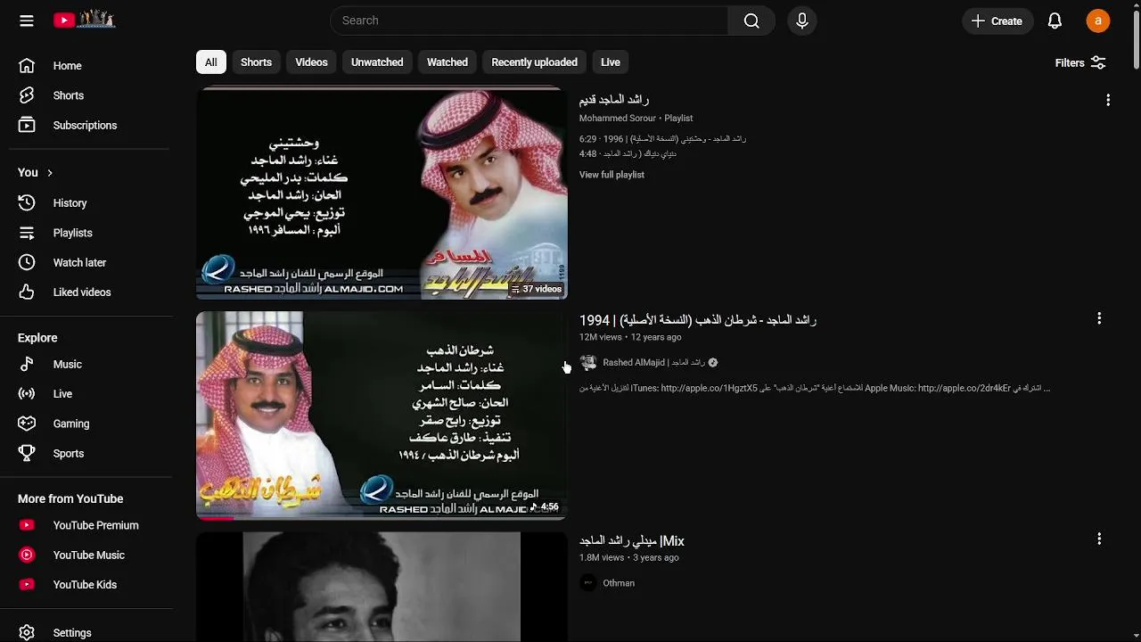Select the Shorts filter chip
The height and width of the screenshot is (642, 1141).
pos(256,62)
